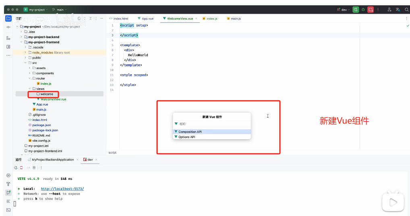Expand the .idea folder
The height and width of the screenshot is (216, 410).
click(x=21, y=32)
